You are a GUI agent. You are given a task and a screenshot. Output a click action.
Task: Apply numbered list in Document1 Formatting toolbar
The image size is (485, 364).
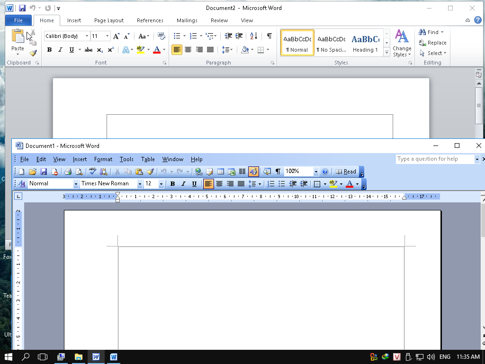tap(271, 184)
